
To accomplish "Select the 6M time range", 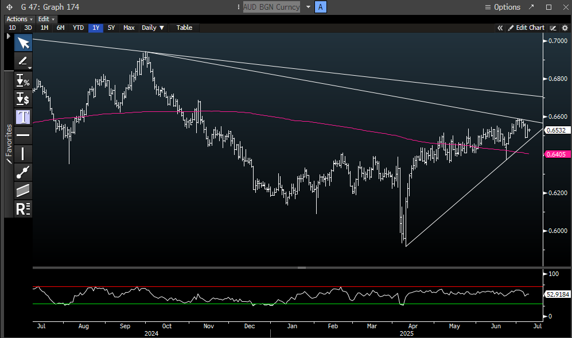I will point(60,28).
